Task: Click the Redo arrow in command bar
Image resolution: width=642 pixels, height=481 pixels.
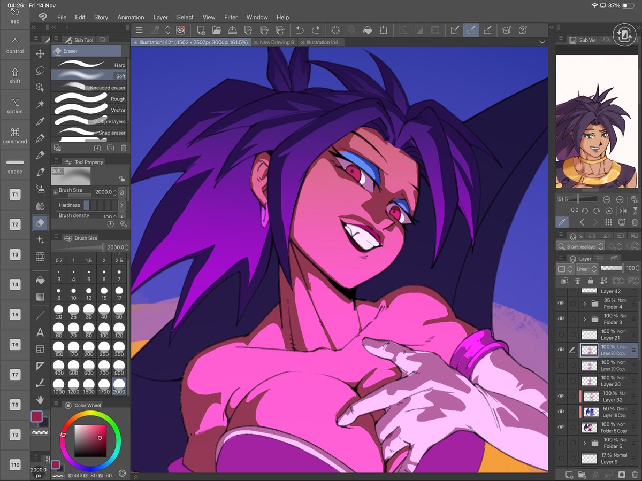Action: point(316,30)
